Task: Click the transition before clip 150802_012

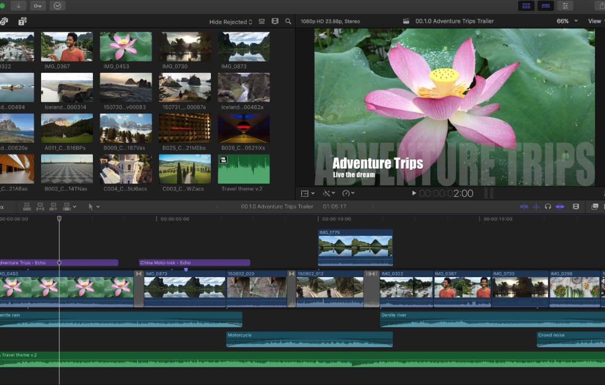Action: 292,288
